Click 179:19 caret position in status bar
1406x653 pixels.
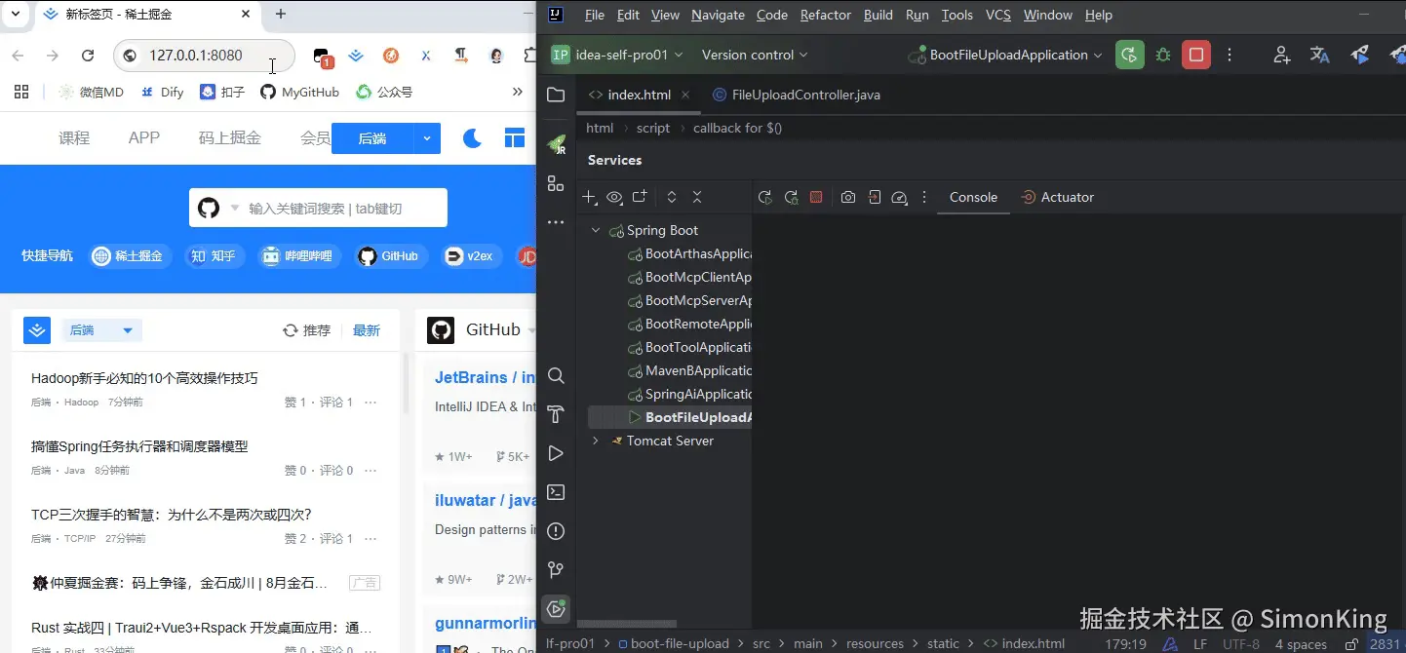click(x=1125, y=644)
